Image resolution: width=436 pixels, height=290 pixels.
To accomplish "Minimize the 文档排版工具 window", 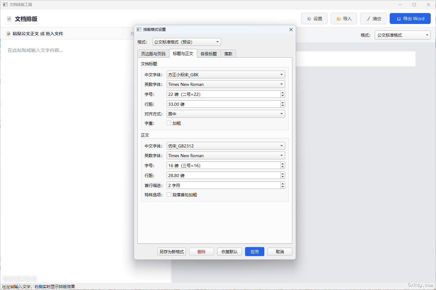I will [x=400, y=5].
